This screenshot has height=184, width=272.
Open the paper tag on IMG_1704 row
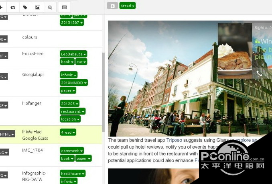tap(83, 158)
